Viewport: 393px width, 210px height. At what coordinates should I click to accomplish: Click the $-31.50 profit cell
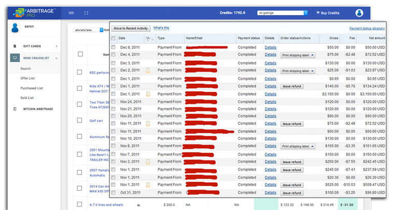tap(347, 205)
